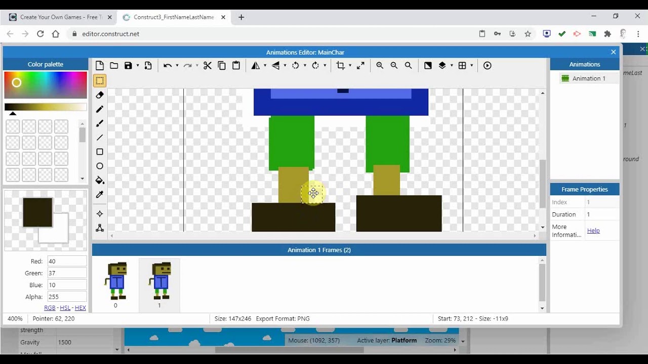Preview animation with play icon
Viewport: 648px width, 364px height.
(488, 66)
